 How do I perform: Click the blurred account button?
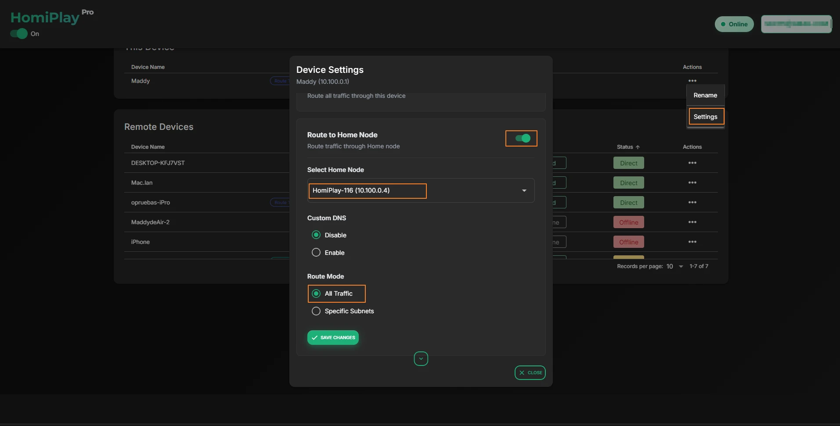(796, 24)
